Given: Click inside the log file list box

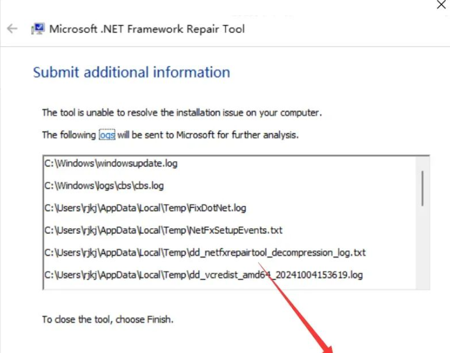Looking at the screenshot, I should point(232,221).
